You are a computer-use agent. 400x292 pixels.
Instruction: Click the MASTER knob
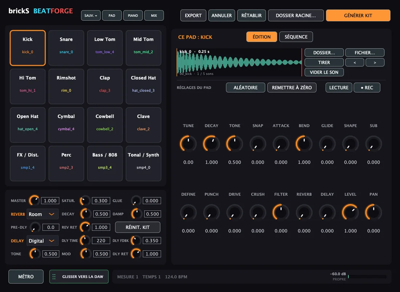pos(34,200)
